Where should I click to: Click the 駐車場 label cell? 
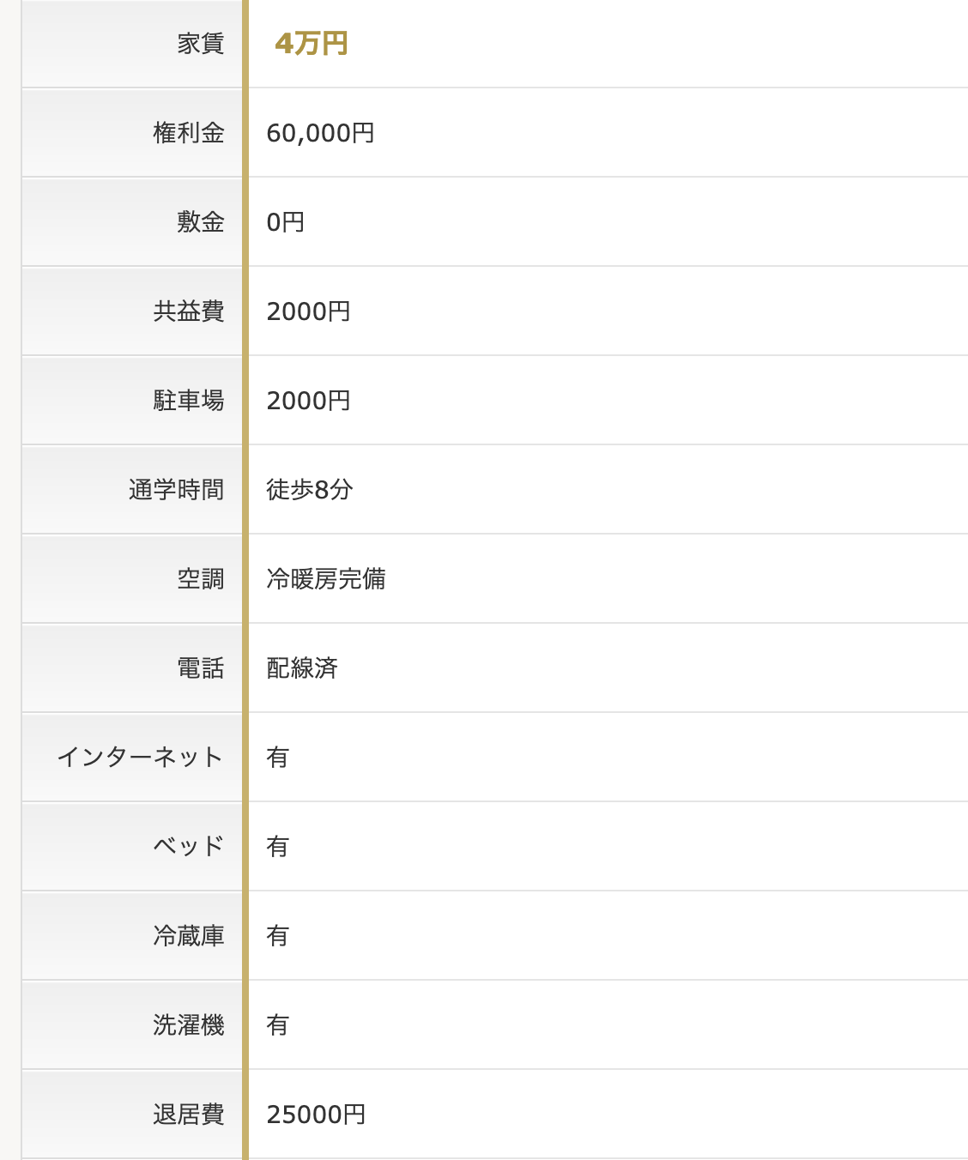pos(189,401)
